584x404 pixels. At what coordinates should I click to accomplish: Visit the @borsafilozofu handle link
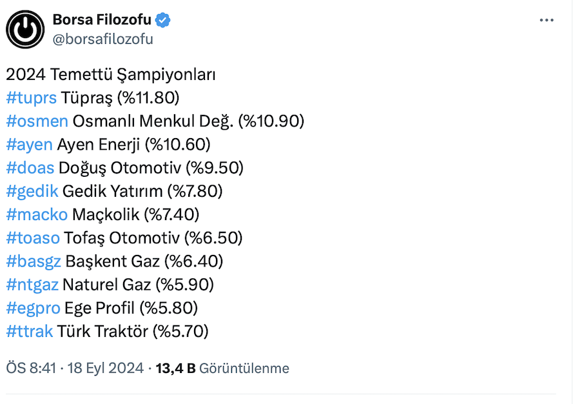click(102, 39)
